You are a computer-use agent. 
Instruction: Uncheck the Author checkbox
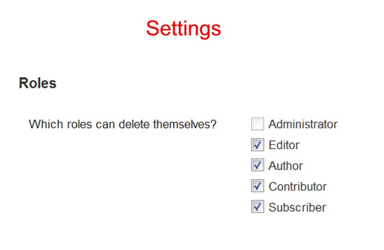coord(257,166)
